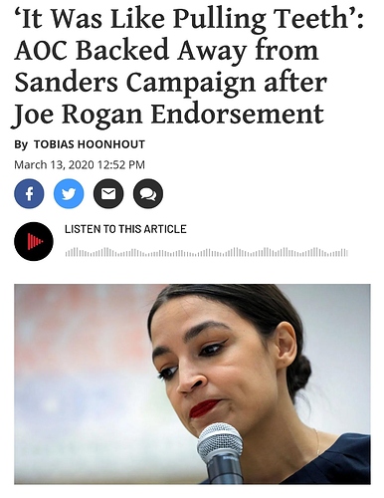Open the article's lead photo
Image resolution: width=384 pixels, height=498 pixels.
[x=192, y=384]
